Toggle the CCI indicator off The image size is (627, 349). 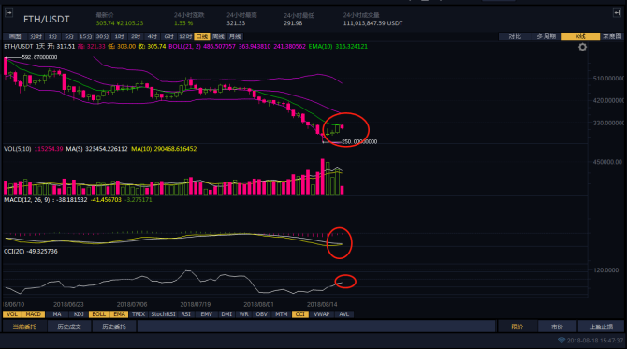tap(300, 314)
